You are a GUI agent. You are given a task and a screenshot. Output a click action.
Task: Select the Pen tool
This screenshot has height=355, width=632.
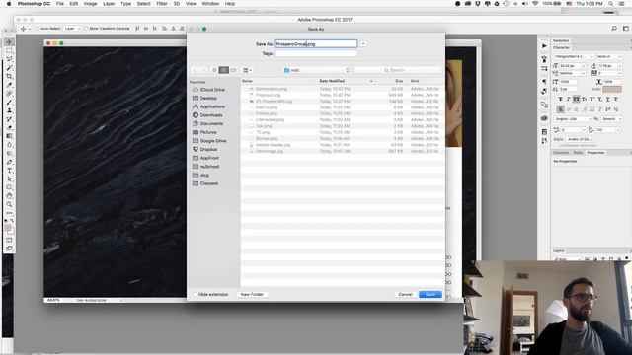pos(9,162)
